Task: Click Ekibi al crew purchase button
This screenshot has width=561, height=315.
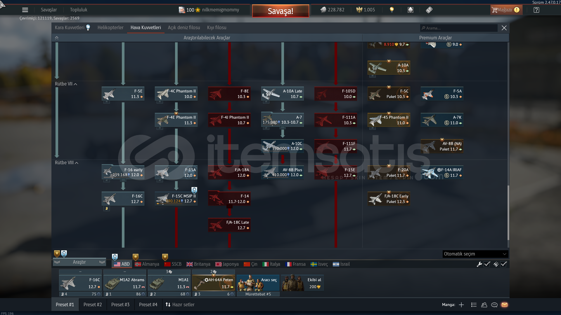Action: click(x=302, y=283)
